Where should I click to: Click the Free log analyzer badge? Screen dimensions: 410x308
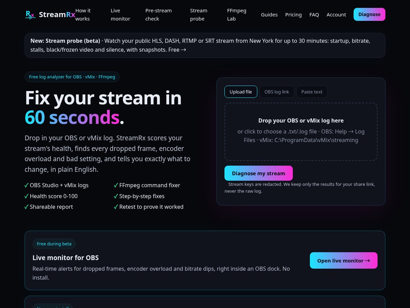[72, 77]
